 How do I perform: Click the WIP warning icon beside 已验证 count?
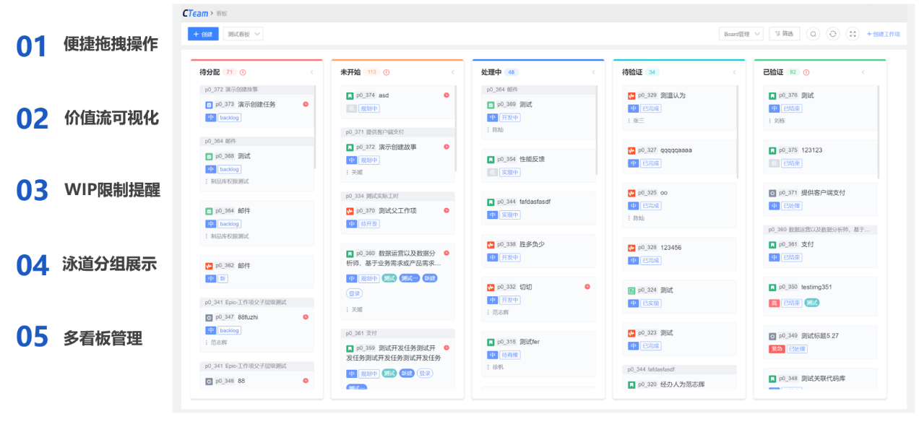(806, 72)
